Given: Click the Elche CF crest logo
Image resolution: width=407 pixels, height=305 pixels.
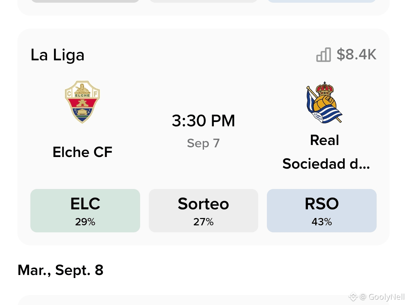Looking at the screenshot, I should point(82,102).
